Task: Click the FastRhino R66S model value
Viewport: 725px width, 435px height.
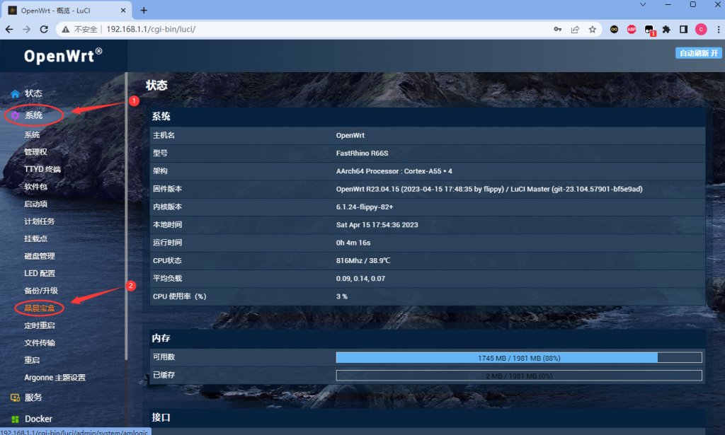Action: [362, 153]
